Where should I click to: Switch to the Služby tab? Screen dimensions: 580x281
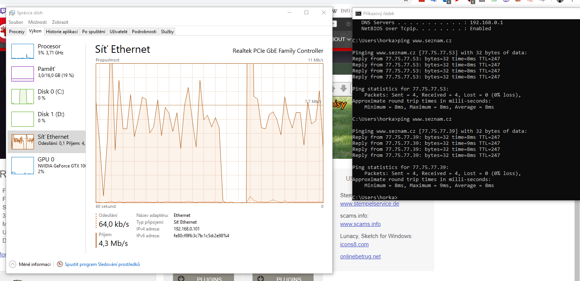point(167,32)
